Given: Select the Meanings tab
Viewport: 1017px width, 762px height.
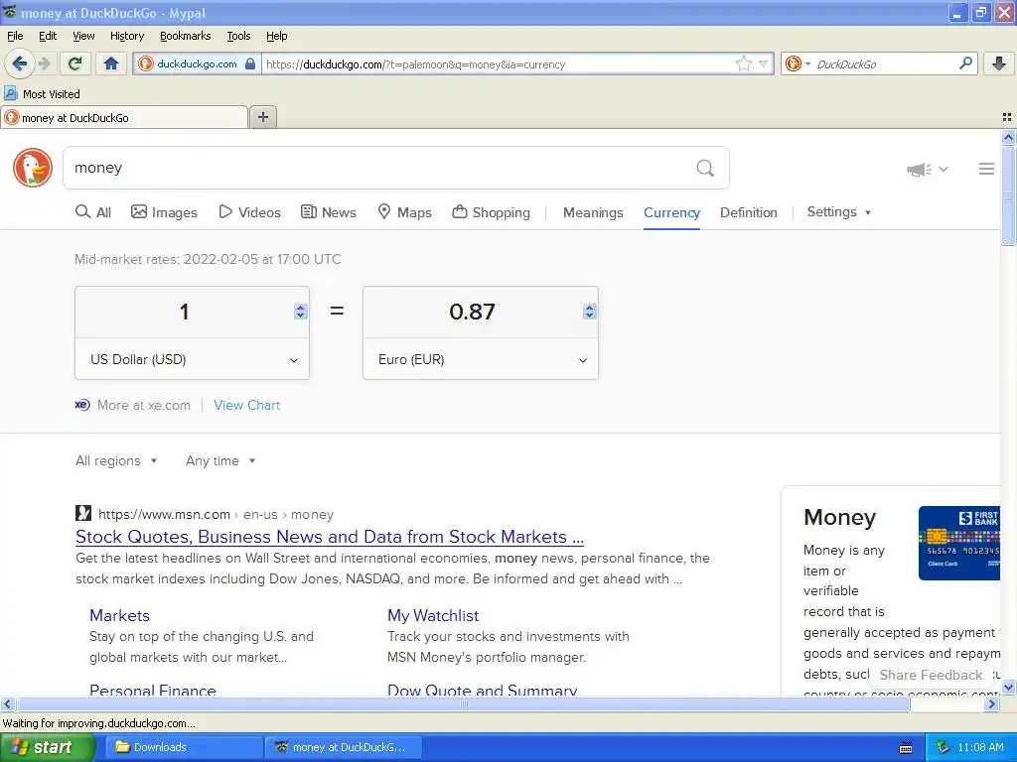Looking at the screenshot, I should pyautogui.click(x=593, y=212).
